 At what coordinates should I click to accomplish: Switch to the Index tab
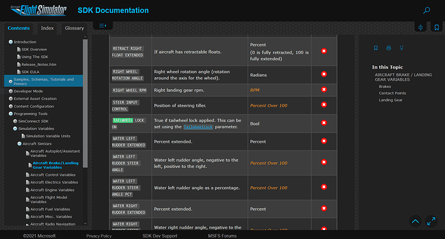pyautogui.click(x=47, y=28)
